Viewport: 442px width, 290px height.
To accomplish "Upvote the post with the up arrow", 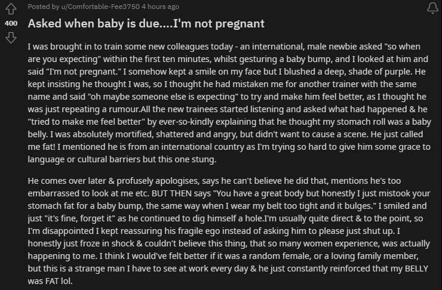I will pos(11,9).
